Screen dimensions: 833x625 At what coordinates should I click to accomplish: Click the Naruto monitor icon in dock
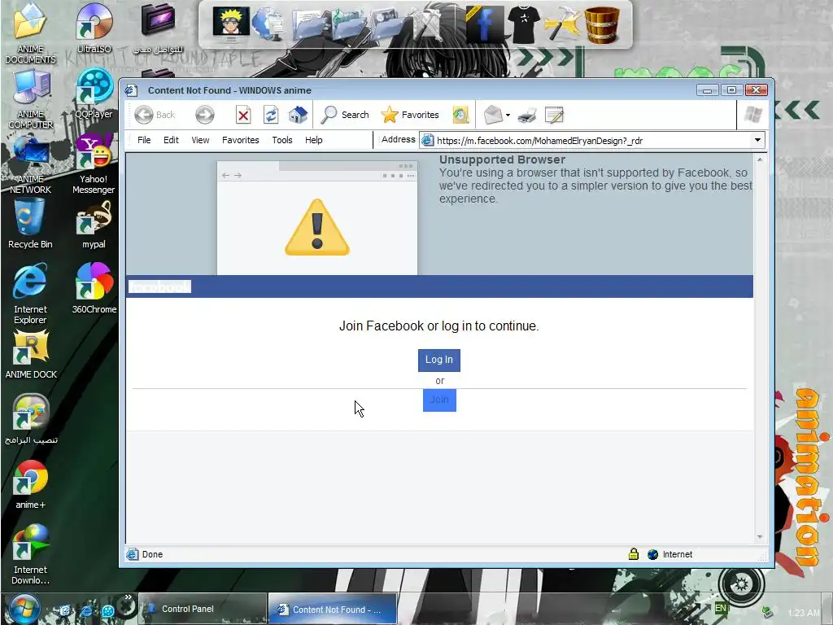tap(230, 23)
